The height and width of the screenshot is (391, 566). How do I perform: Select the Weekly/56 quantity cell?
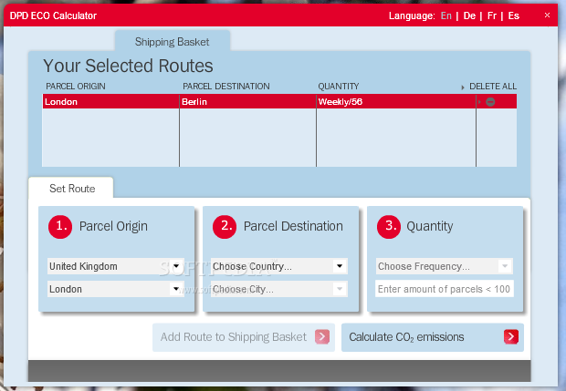(396, 102)
